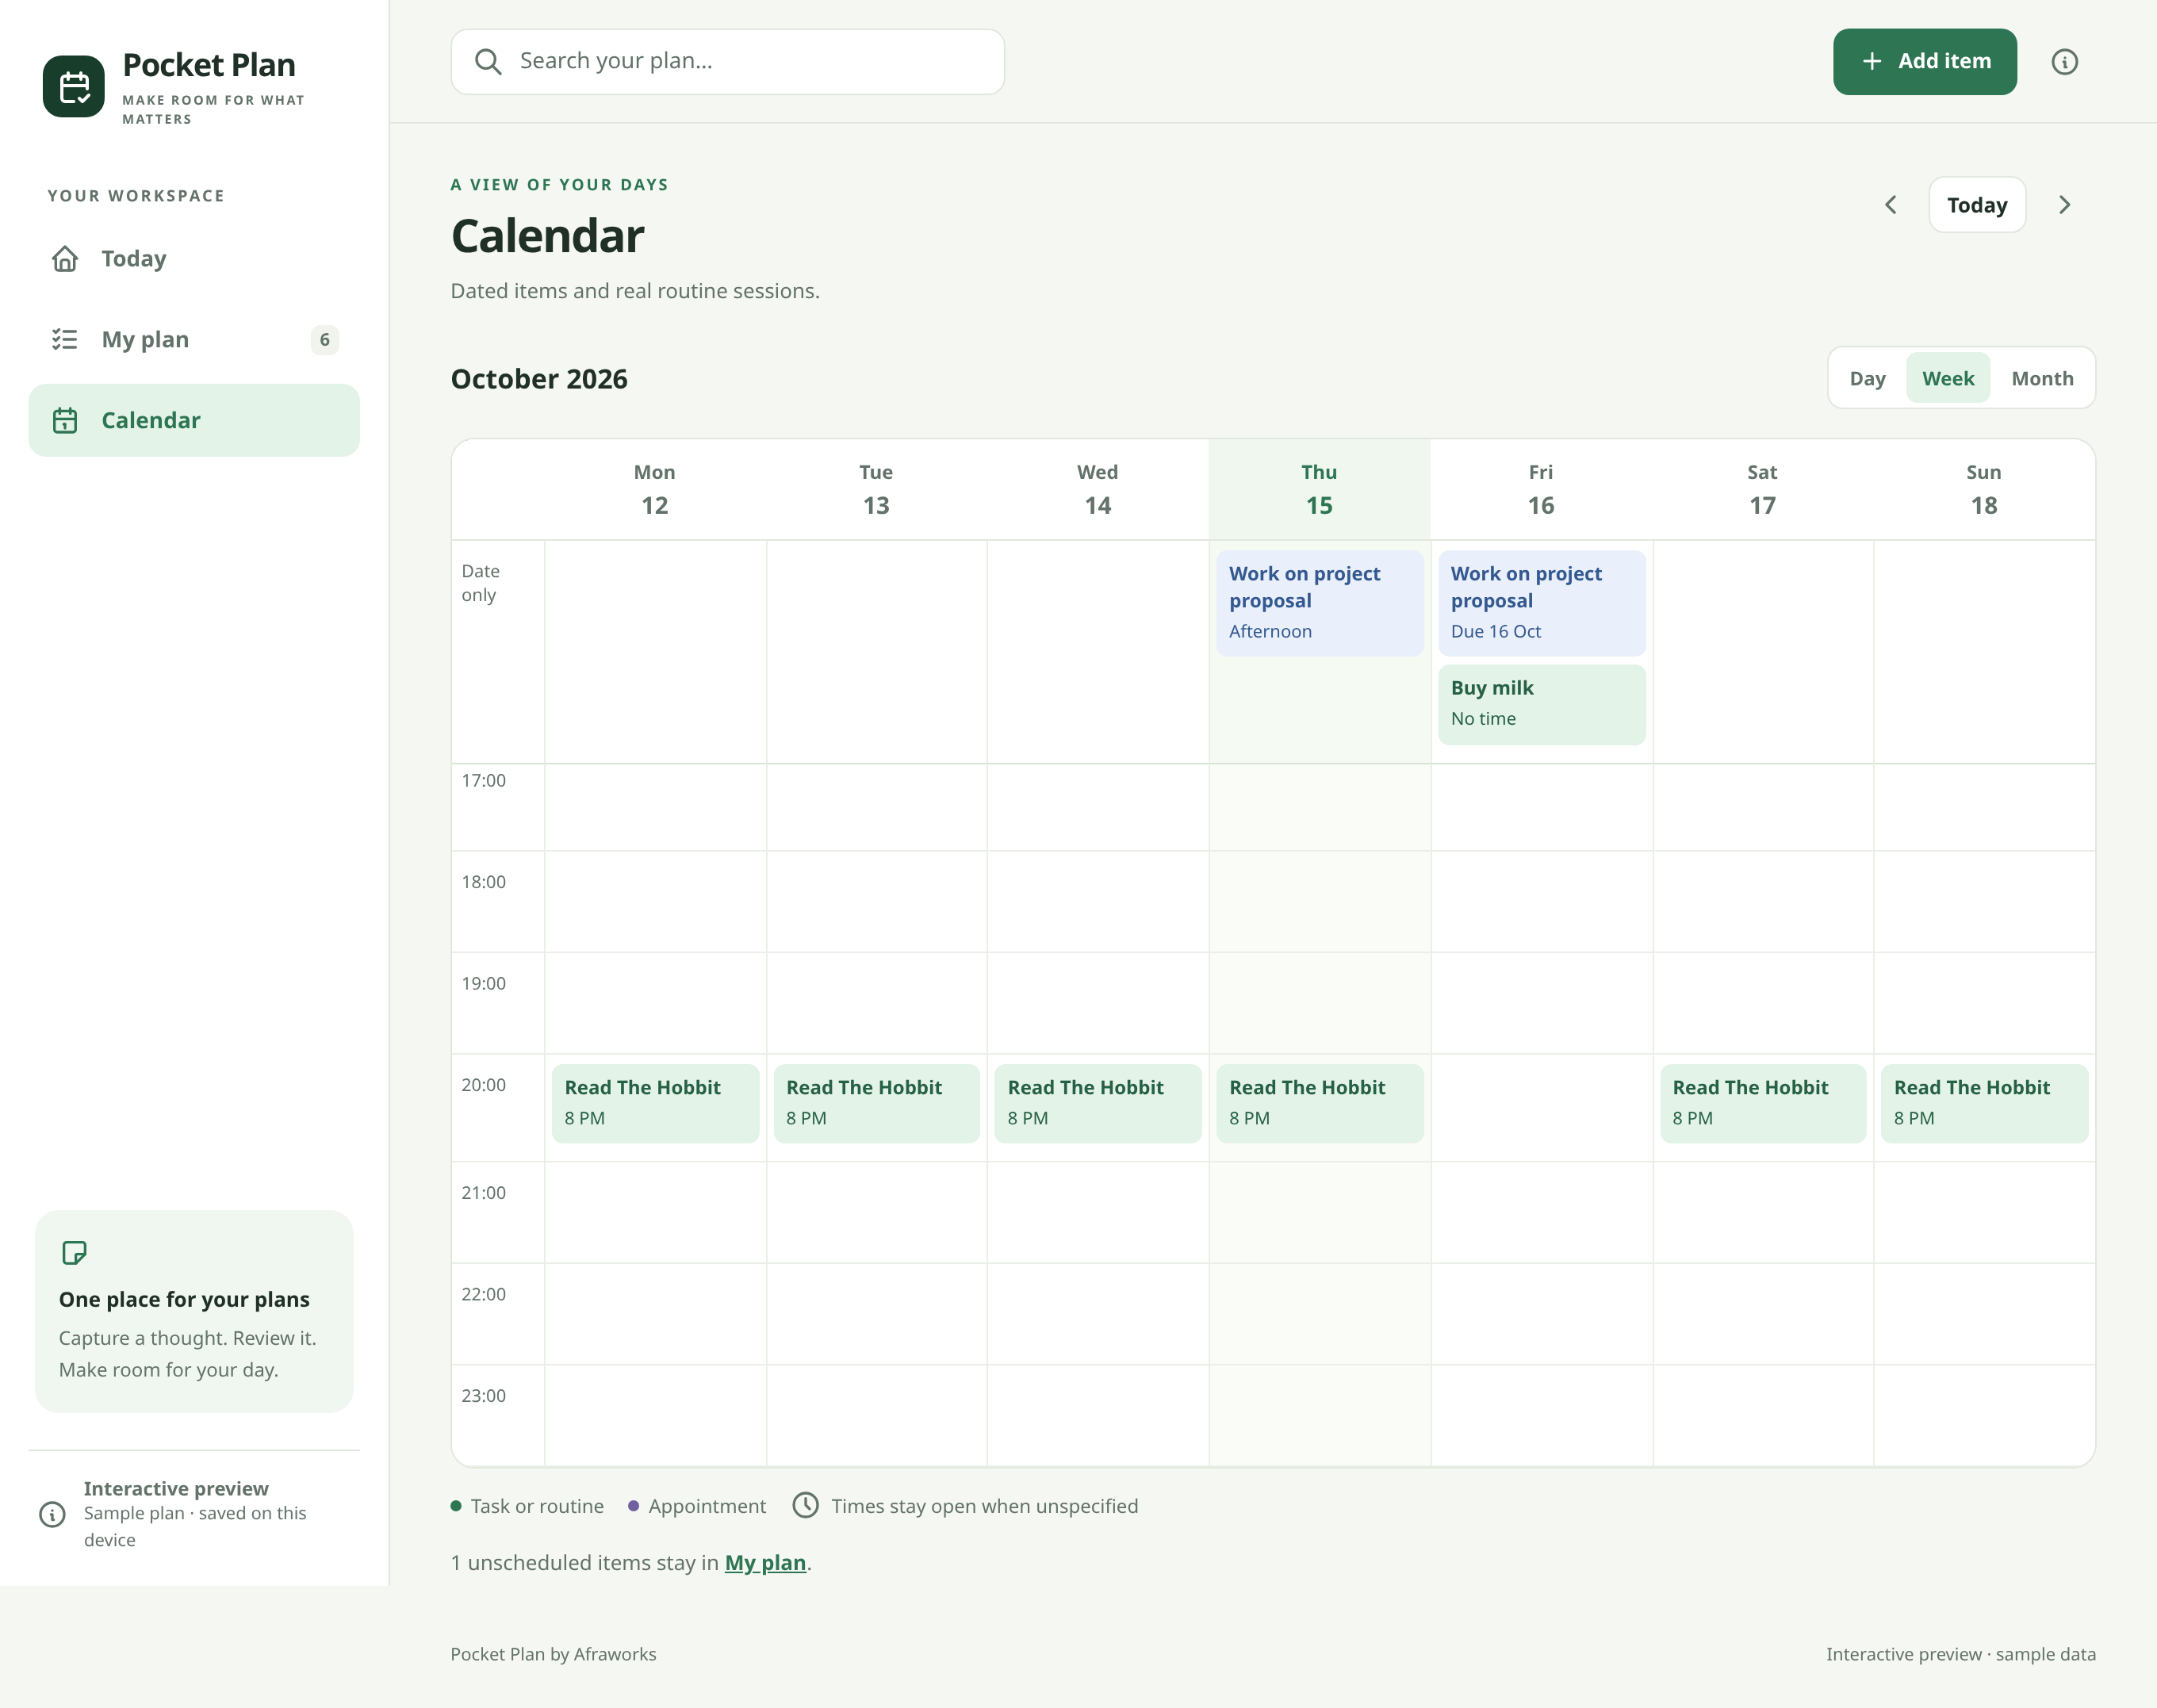Click the Date only row label

tap(480, 583)
